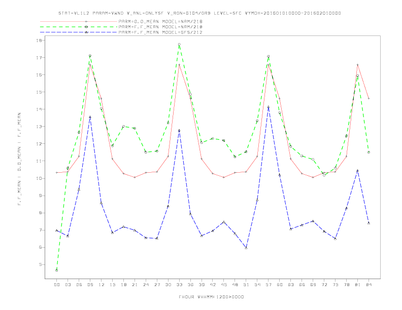
Task: Click y-axis tick label 13
Action: click(x=40, y=127)
